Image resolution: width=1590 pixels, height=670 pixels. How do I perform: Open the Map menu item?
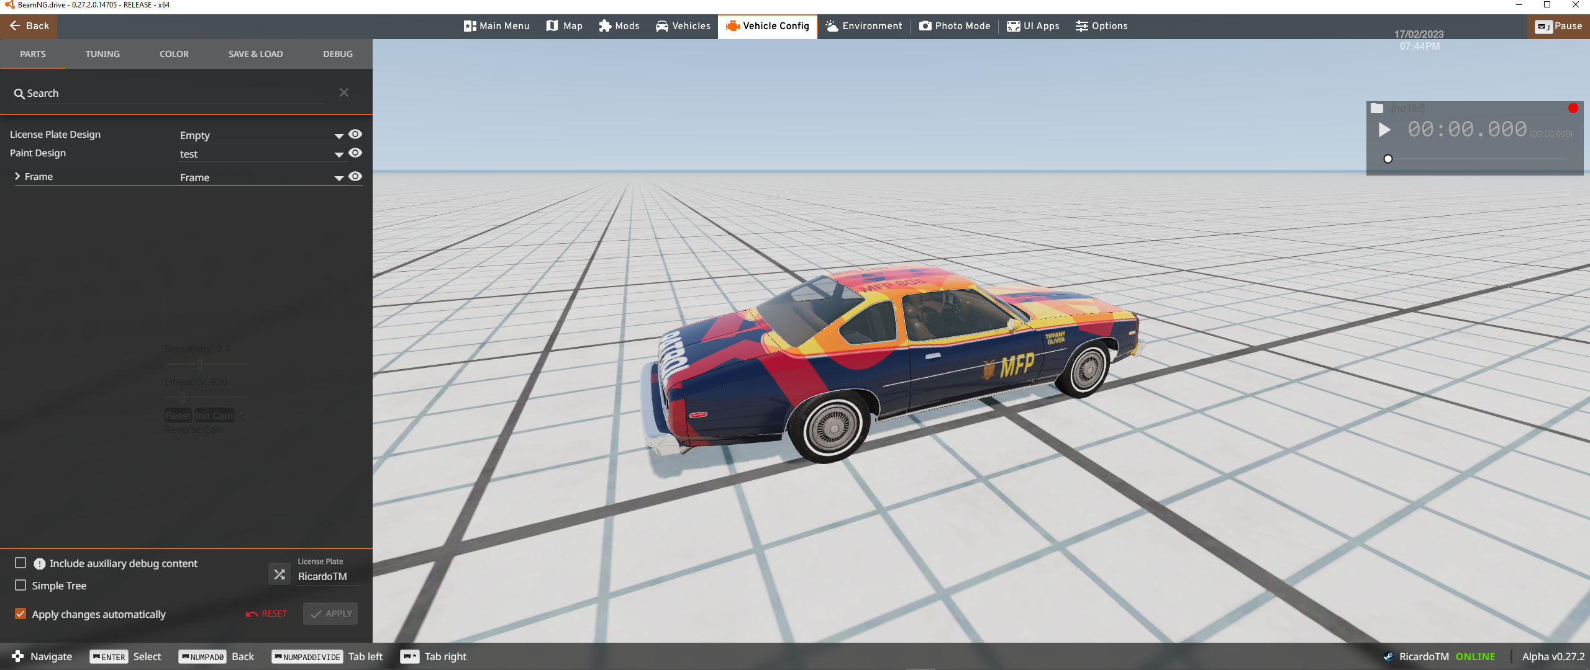click(565, 26)
